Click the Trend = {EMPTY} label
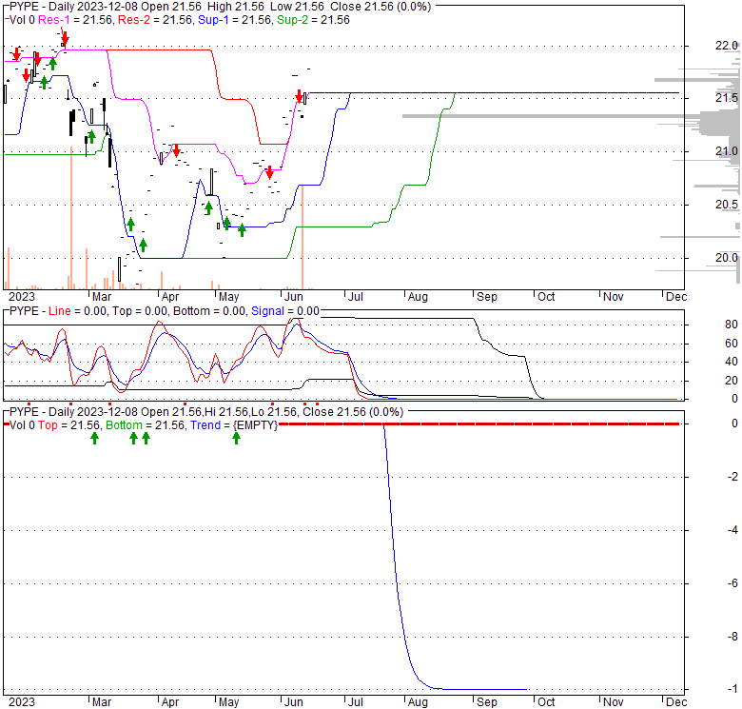 [x=244, y=424]
